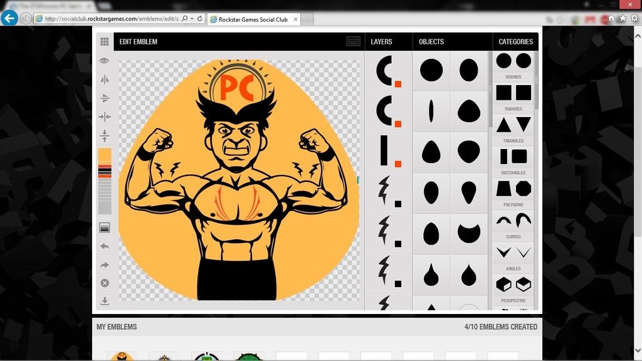Click the browser page refresh button

[199, 19]
